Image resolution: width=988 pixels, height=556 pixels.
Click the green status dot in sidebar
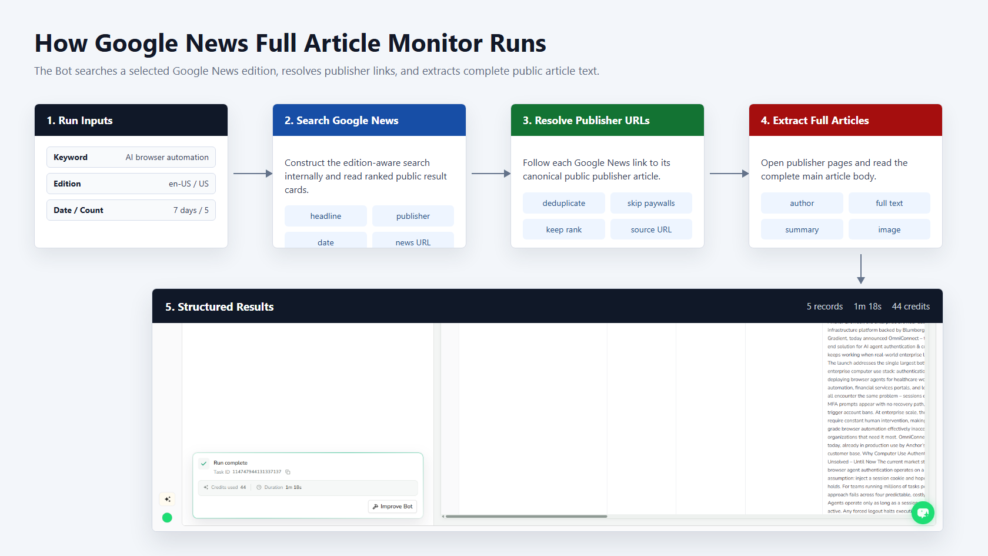tap(167, 518)
